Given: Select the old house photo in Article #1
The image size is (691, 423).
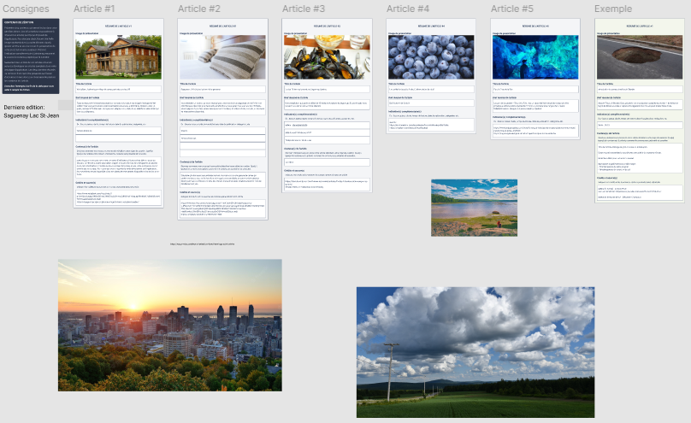Looking at the screenshot, I should [x=118, y=57].
